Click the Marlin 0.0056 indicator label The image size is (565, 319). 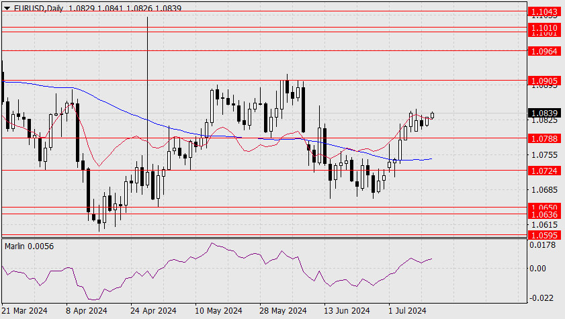[x=29, y=246]
